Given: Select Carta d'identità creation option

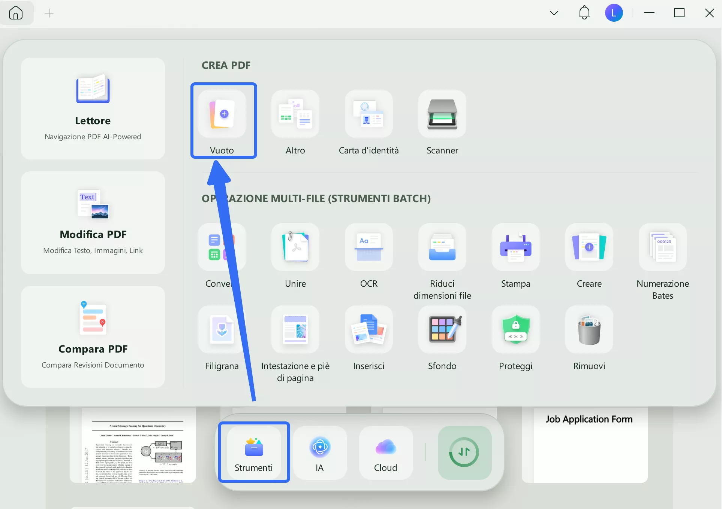Looking at the screenshot, I should pyautogui.click(x=368, y=114).
